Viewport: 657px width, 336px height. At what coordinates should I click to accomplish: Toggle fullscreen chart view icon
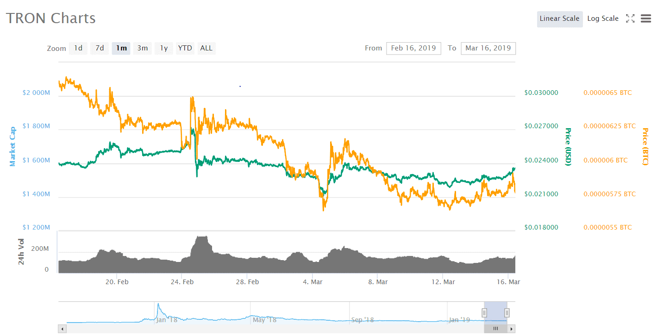tap(630, 19)
